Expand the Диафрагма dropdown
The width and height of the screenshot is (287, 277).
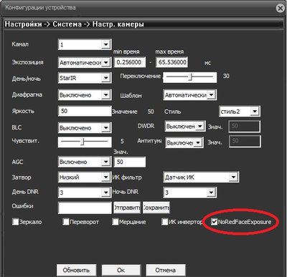(84, 95)
